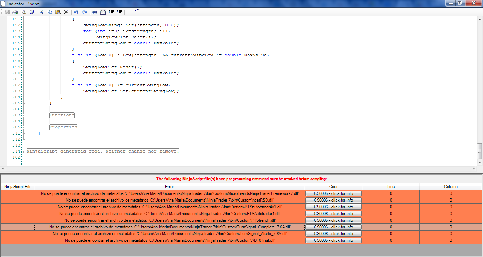Minimize the Indicator - Swing window
Screen dimensions: 483x257
[451, 3]
